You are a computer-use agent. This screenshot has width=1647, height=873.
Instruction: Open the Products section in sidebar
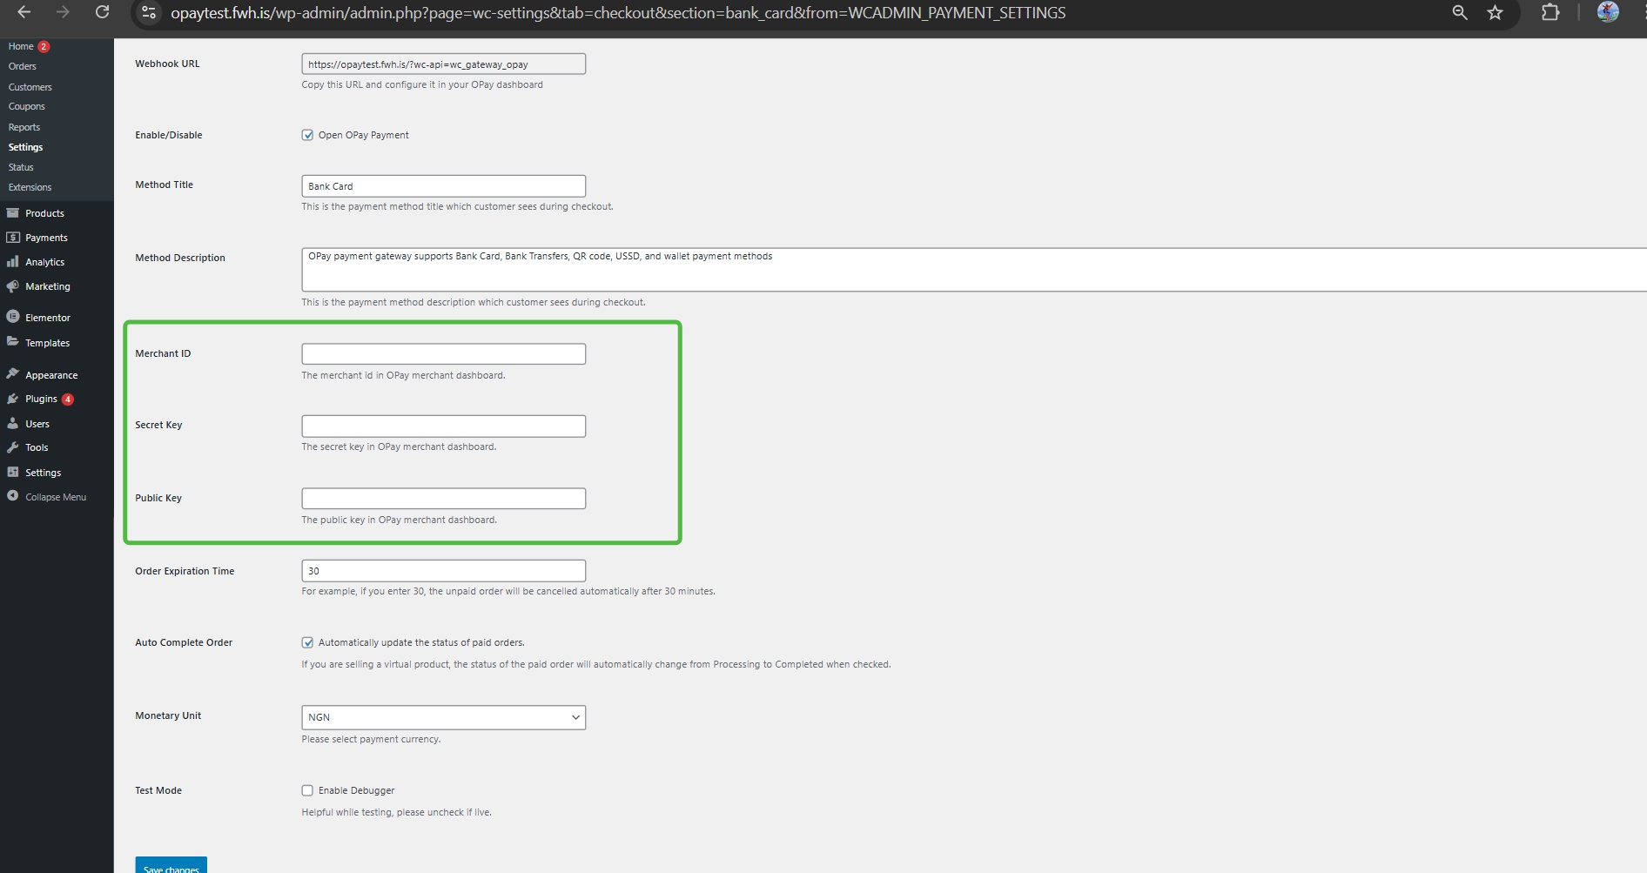[44, 212]
